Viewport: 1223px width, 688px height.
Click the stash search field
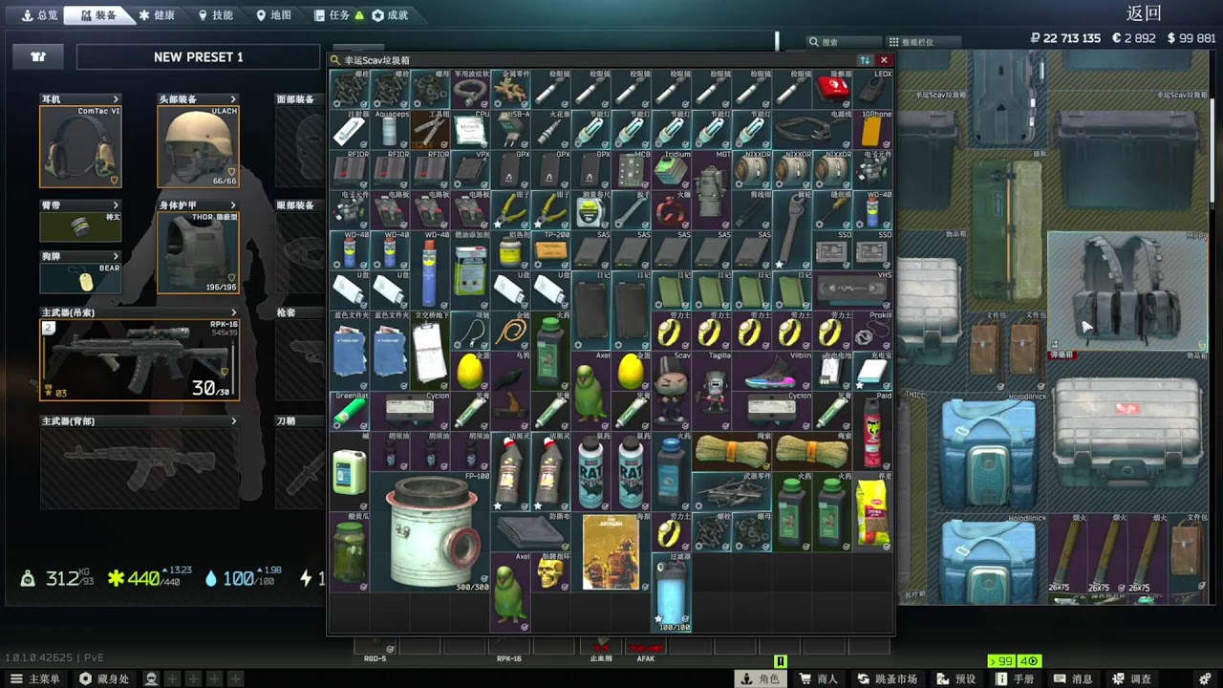[843, 42]
